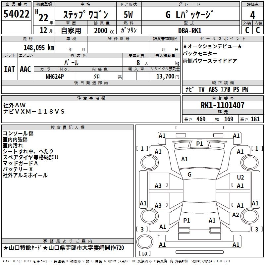Image resolution: width=265 pixels, height=265 pixels.
Task: Select inspector note 社外アルミホイール
Action: click(25, 175)
